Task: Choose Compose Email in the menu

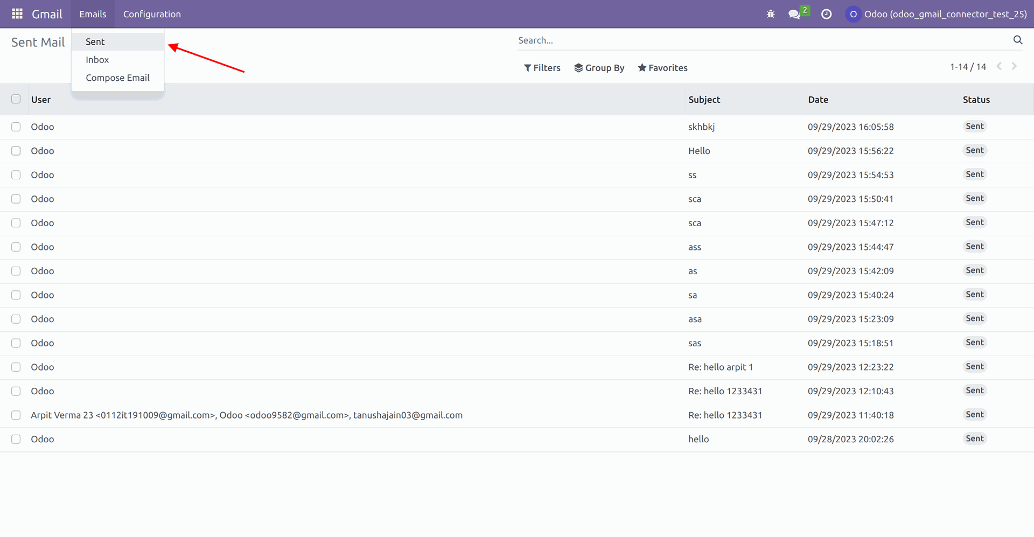Action: coord(117,78)
